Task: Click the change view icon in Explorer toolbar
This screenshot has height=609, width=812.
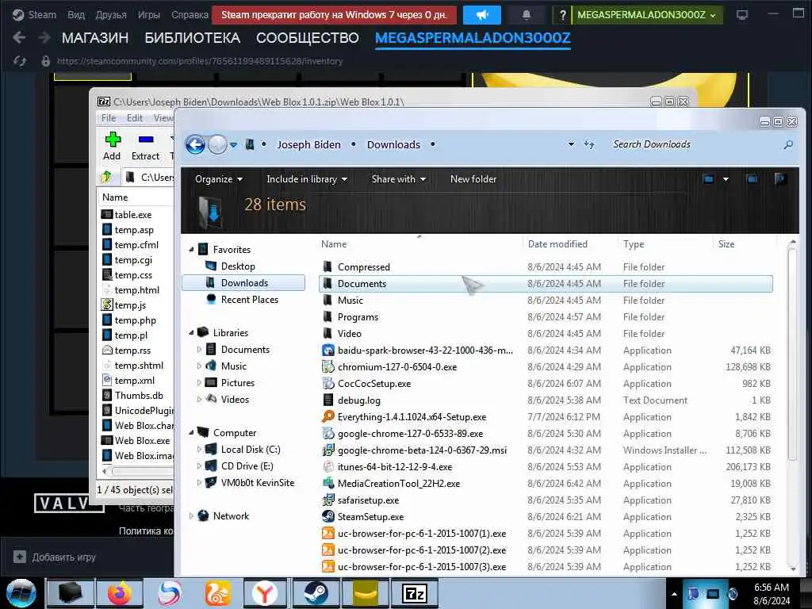Action: pos(708,179)
